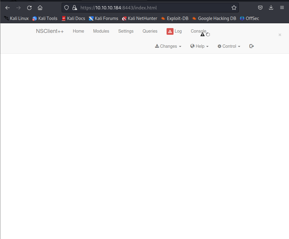Open the Console page
This screenshot has height=239, width=289.
[x=198, y=31]
